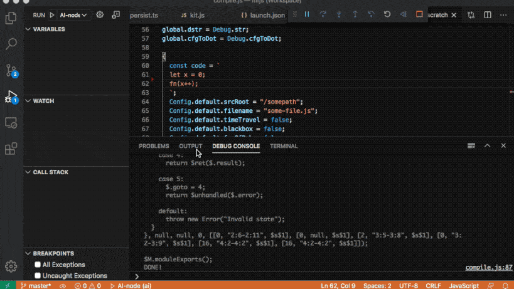Clear the debug console output
514x289 pixels.
[471, 145]
